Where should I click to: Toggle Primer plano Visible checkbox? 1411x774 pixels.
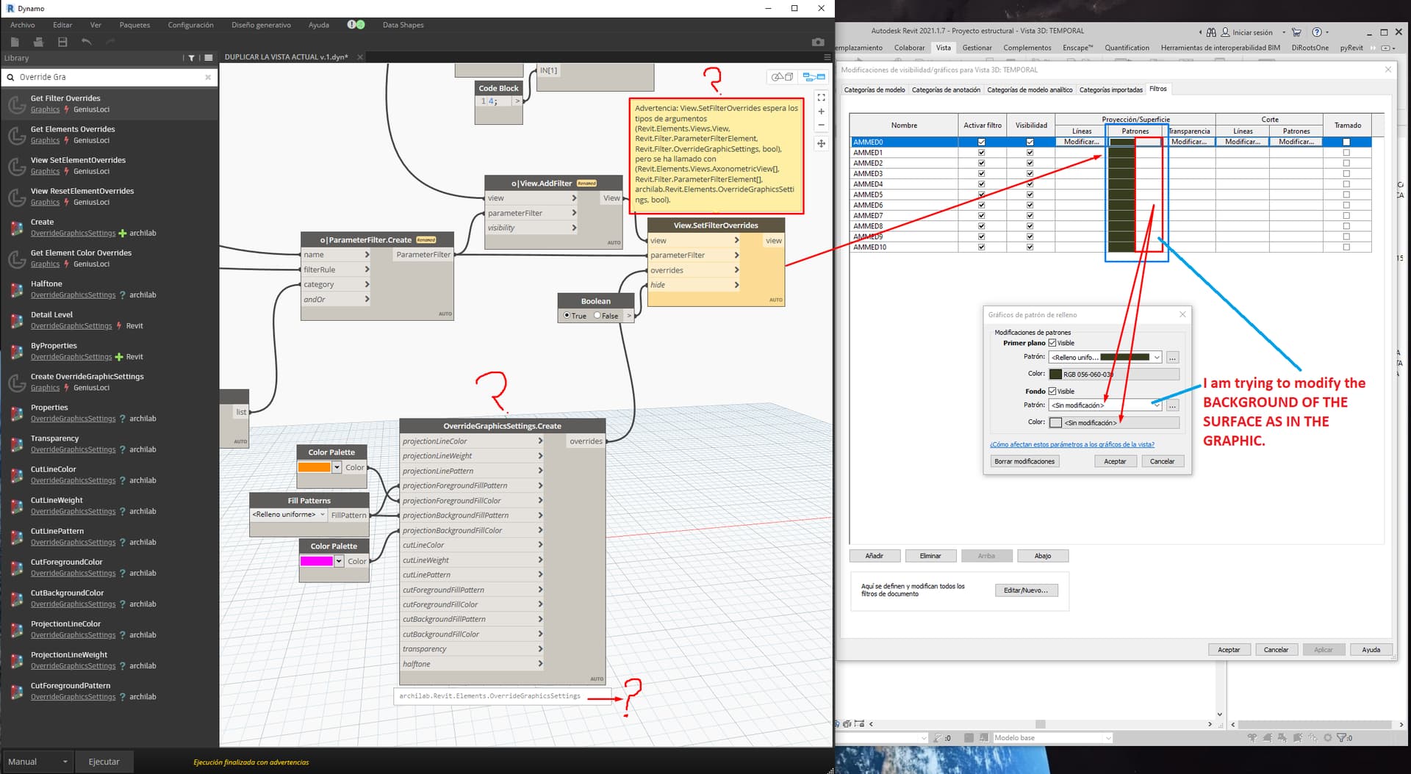tap(1052, 343)
